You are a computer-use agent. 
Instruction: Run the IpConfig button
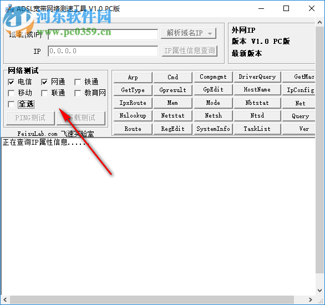pos(299,90)
